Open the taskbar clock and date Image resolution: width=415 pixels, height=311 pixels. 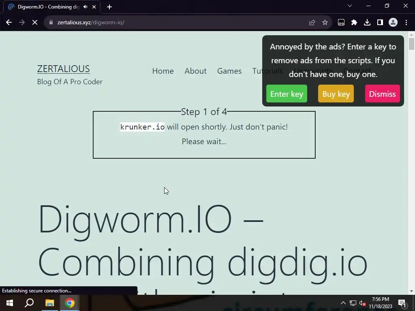[x=380, y=303]
